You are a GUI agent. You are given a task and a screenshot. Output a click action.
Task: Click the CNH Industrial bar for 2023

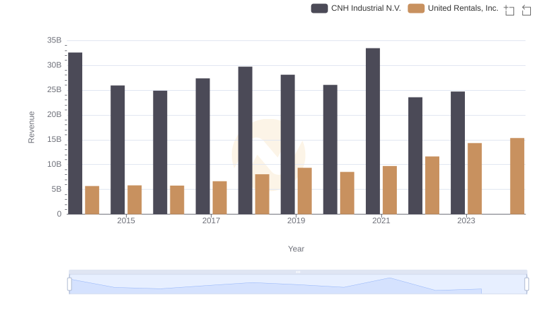(458, 153)
